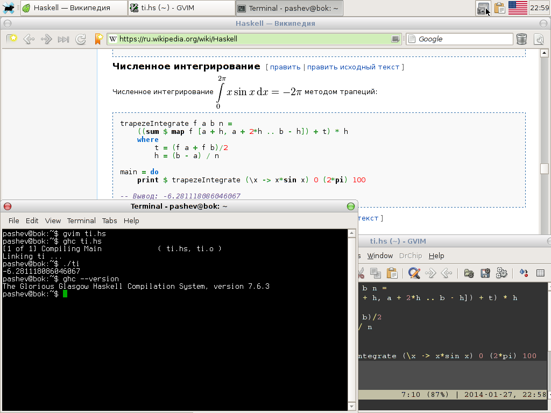Follow the 'править' edit link
This screenshot has width=551, height=413.
tap(285, 67)
